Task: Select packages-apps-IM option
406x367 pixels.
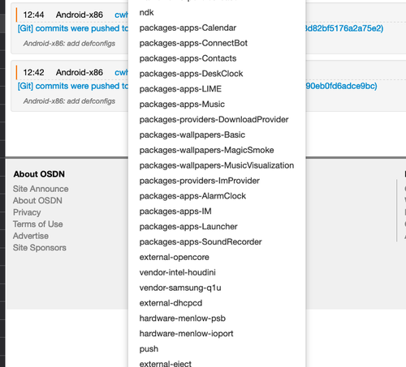Action: [x=217, y=211]
